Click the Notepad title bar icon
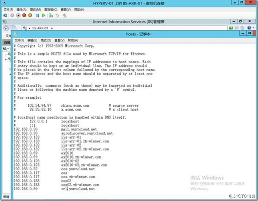The width and height of the screenshot is (258, 201). pyautogui.click(x=16, y=34)
